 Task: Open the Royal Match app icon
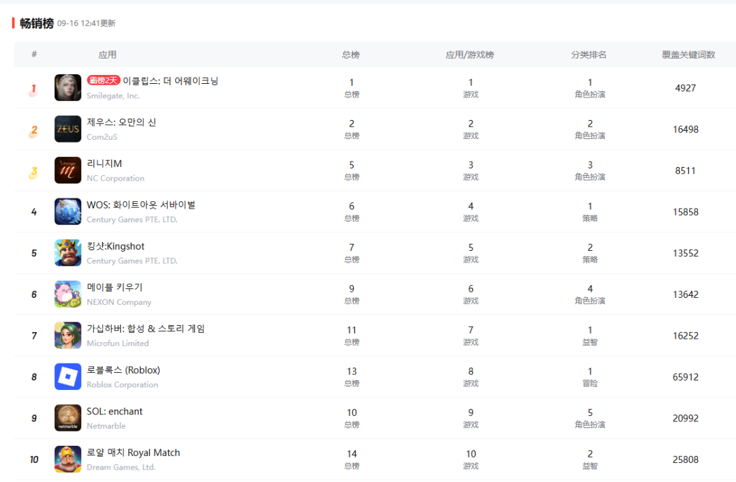tap(67, 460)
